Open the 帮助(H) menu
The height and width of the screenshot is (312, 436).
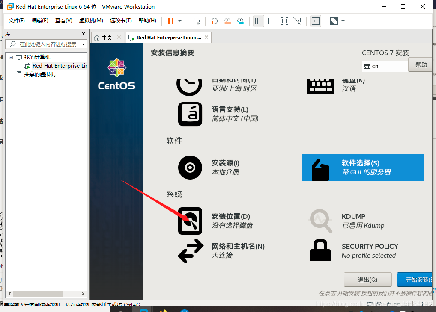147,21
